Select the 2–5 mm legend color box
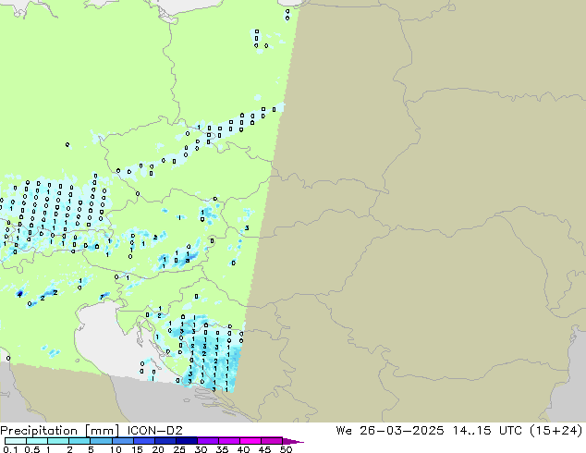This screenshot has width=586, height=453. pyautogui.click(x=79, y=441)
